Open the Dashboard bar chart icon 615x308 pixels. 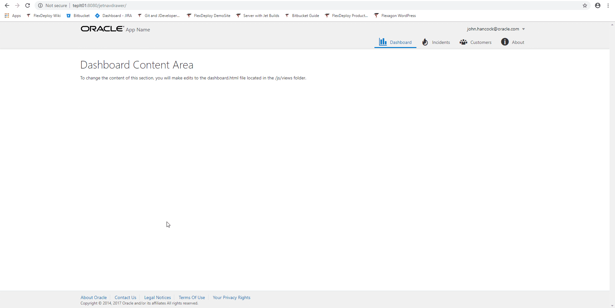383,42
